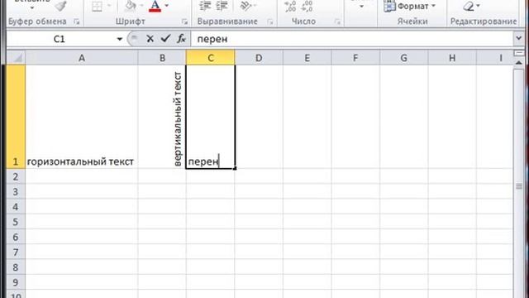
Task: Select row 1 header
Action: point(16,117)
